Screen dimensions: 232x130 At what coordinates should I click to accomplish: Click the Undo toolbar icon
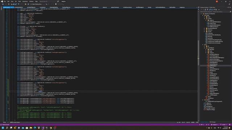[x=18, y=4]
